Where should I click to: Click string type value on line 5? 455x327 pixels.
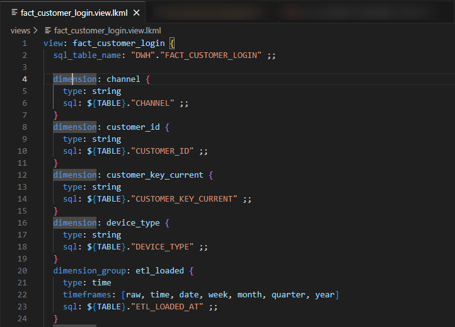107,91
